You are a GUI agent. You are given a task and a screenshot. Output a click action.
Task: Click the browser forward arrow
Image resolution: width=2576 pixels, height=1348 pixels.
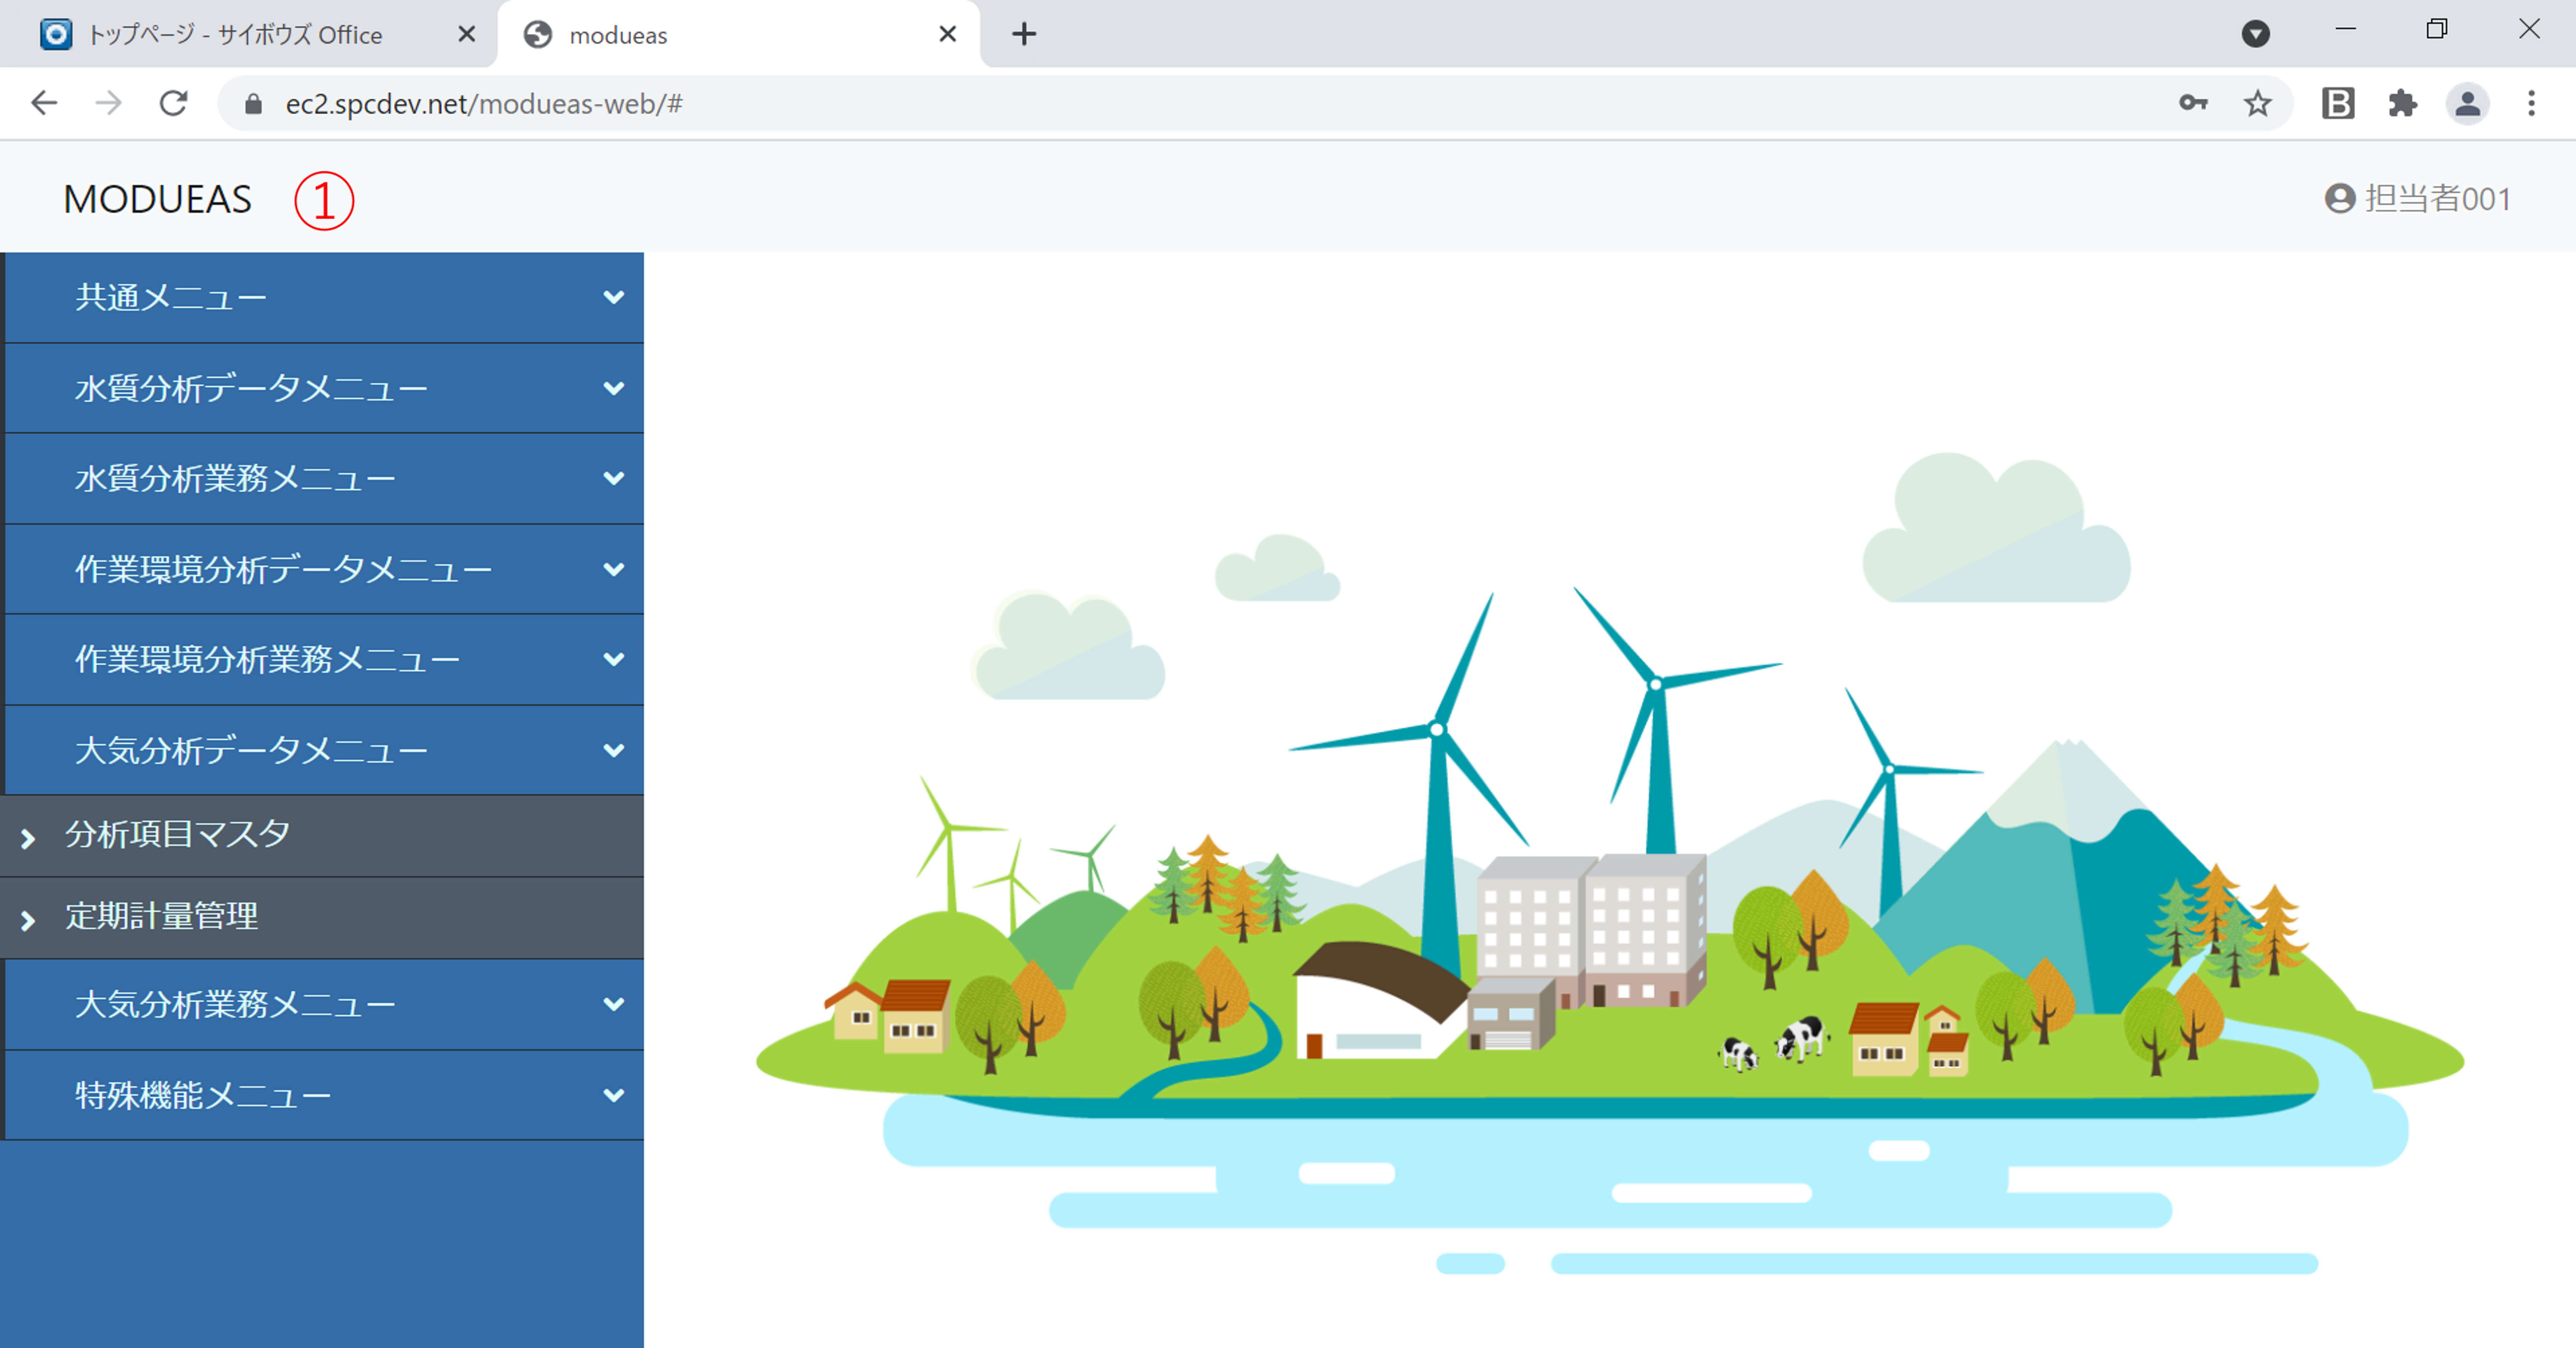(x=108, y=103)
